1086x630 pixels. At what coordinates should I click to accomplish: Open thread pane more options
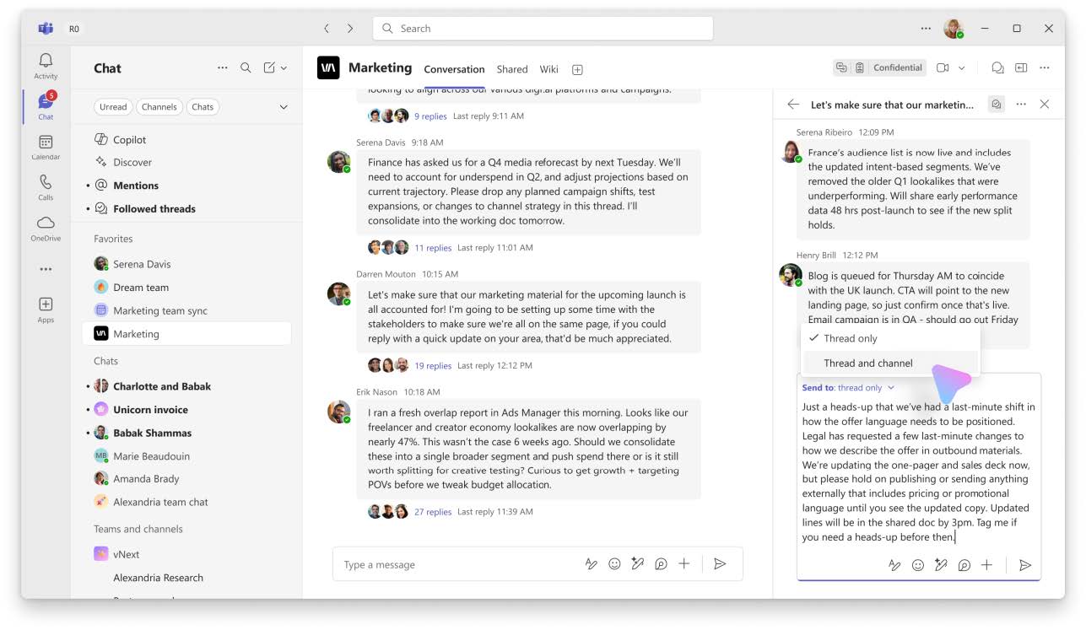tap(1021, 105)
